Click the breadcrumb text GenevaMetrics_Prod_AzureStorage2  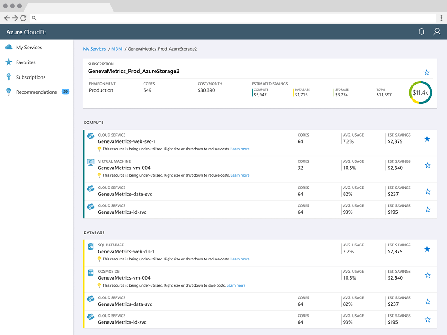point(162,49)
